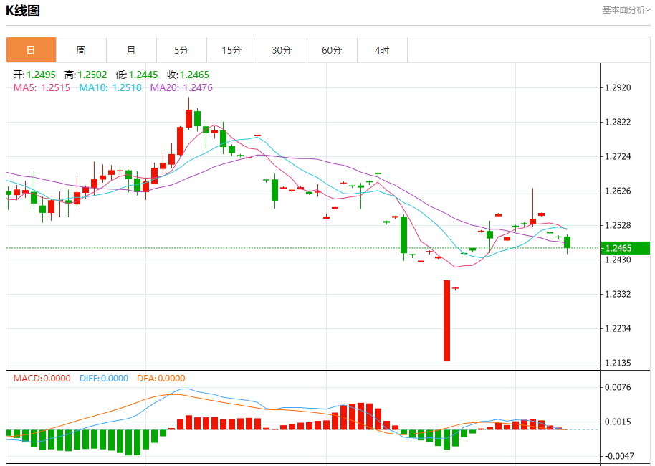The image size is (655, 466).
Task: Click the 1.2135 price axis label
Action: tap(618, 363)
